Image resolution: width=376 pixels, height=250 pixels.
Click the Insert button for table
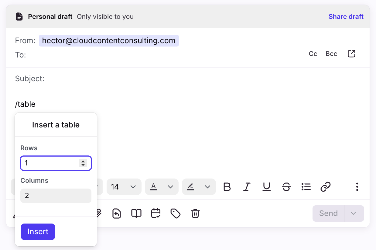click(x=38, y=232)
